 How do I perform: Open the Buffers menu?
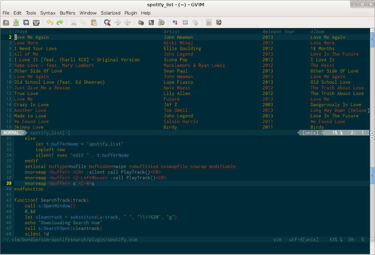67,13
